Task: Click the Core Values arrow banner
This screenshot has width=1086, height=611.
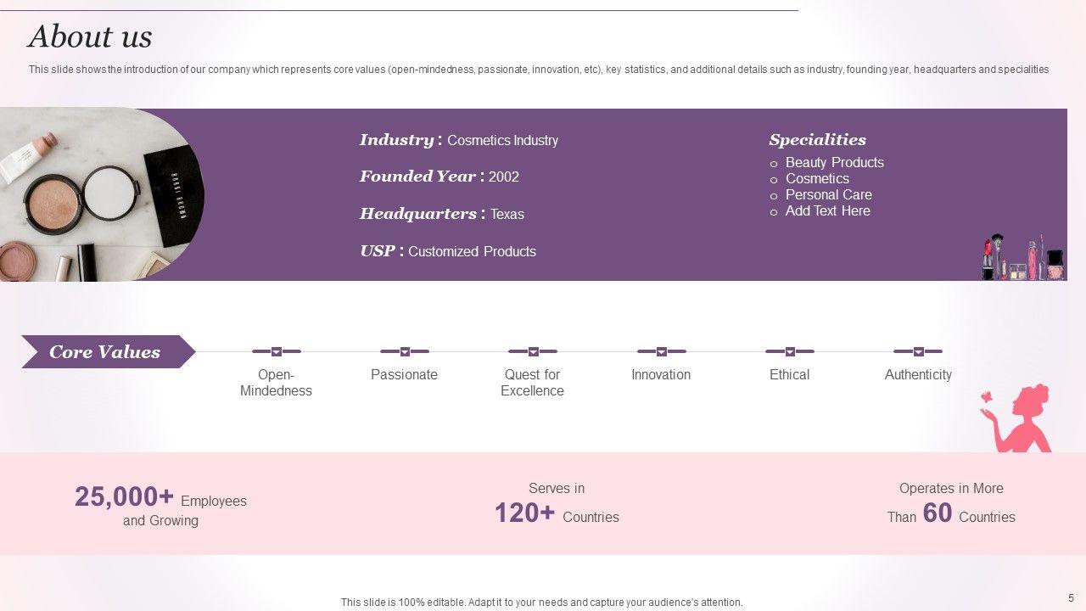Action: 105,352
